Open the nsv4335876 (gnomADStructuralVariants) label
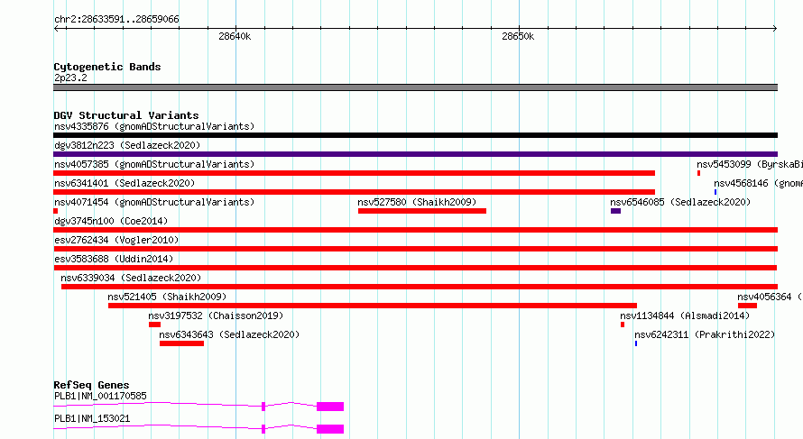Screen dimensions: 803x439 coord(154,126)
